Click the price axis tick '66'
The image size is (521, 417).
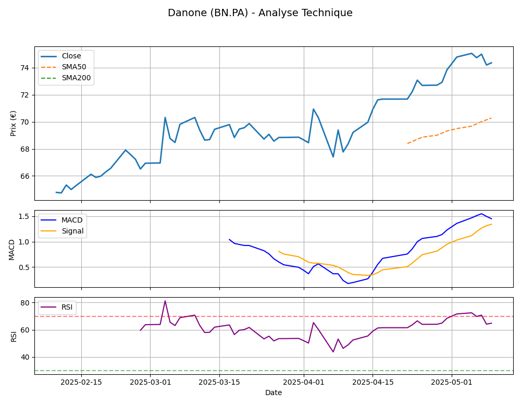pos(24,176)
